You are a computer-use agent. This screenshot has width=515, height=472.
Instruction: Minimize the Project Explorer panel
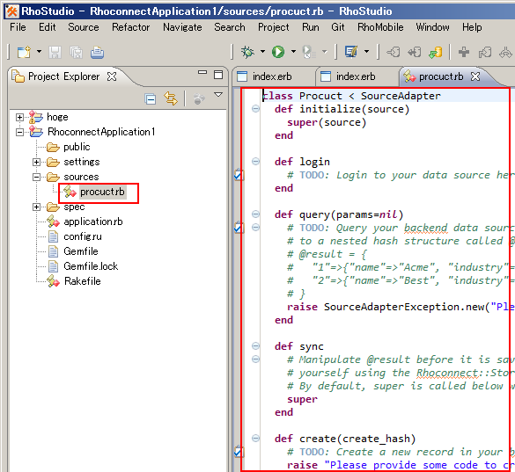202,72
